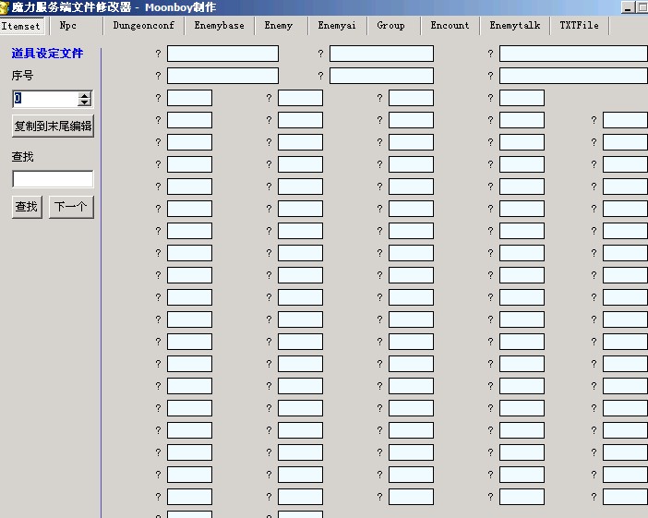The image size is (648, 518).
Task: Select the Encount tab
Action: (450, 26)
